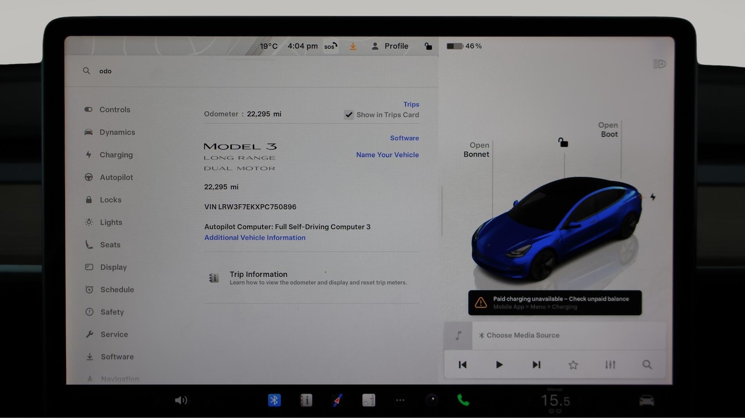Tap the 19°C outside temperature
Viewport: 745px width, 418px height.
(269, 46)
